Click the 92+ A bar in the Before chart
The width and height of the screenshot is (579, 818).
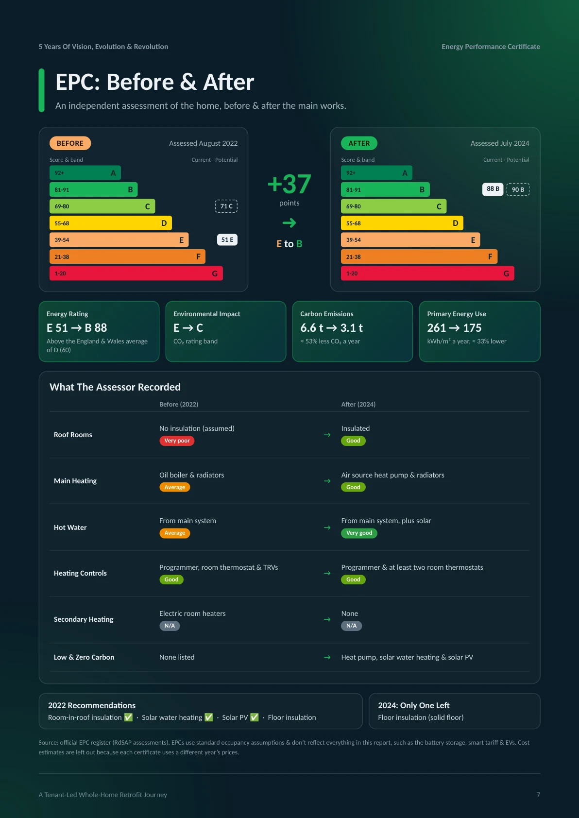85,173
